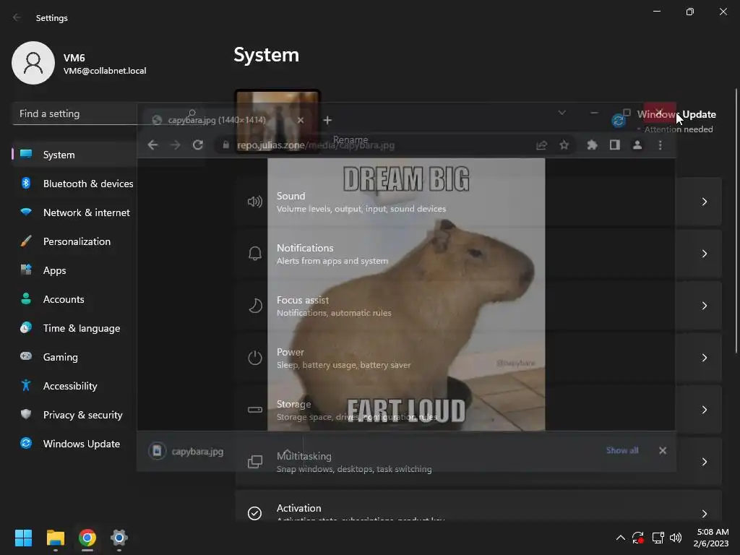Expand Activation using its chevron arrow

pyautogui.click(x=704, y=514)
